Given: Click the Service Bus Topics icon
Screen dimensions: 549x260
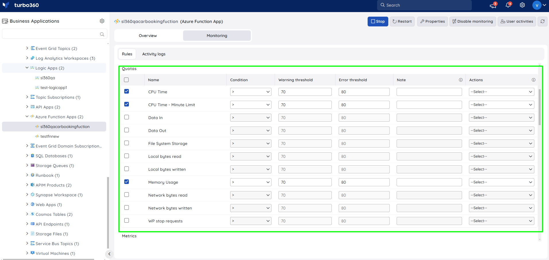Looking at the screenshot, I should point(33,243).
